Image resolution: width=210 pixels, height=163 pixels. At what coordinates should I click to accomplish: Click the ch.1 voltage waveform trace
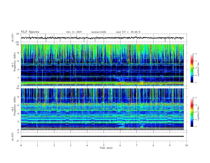(x=102, y=38)
